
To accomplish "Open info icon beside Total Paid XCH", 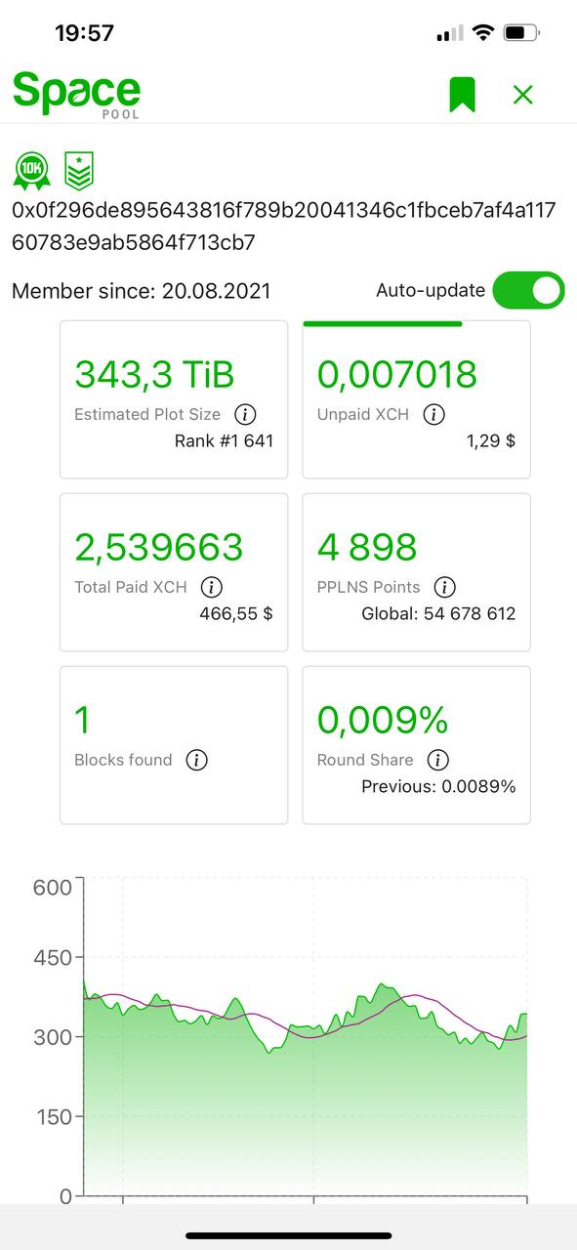I will [211, 587].
